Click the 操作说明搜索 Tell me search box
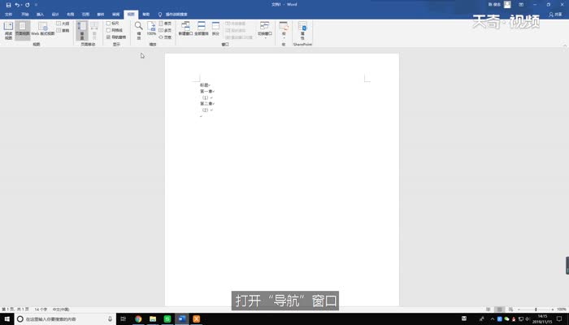Screen dimensions: 569x325 point(172,15)
